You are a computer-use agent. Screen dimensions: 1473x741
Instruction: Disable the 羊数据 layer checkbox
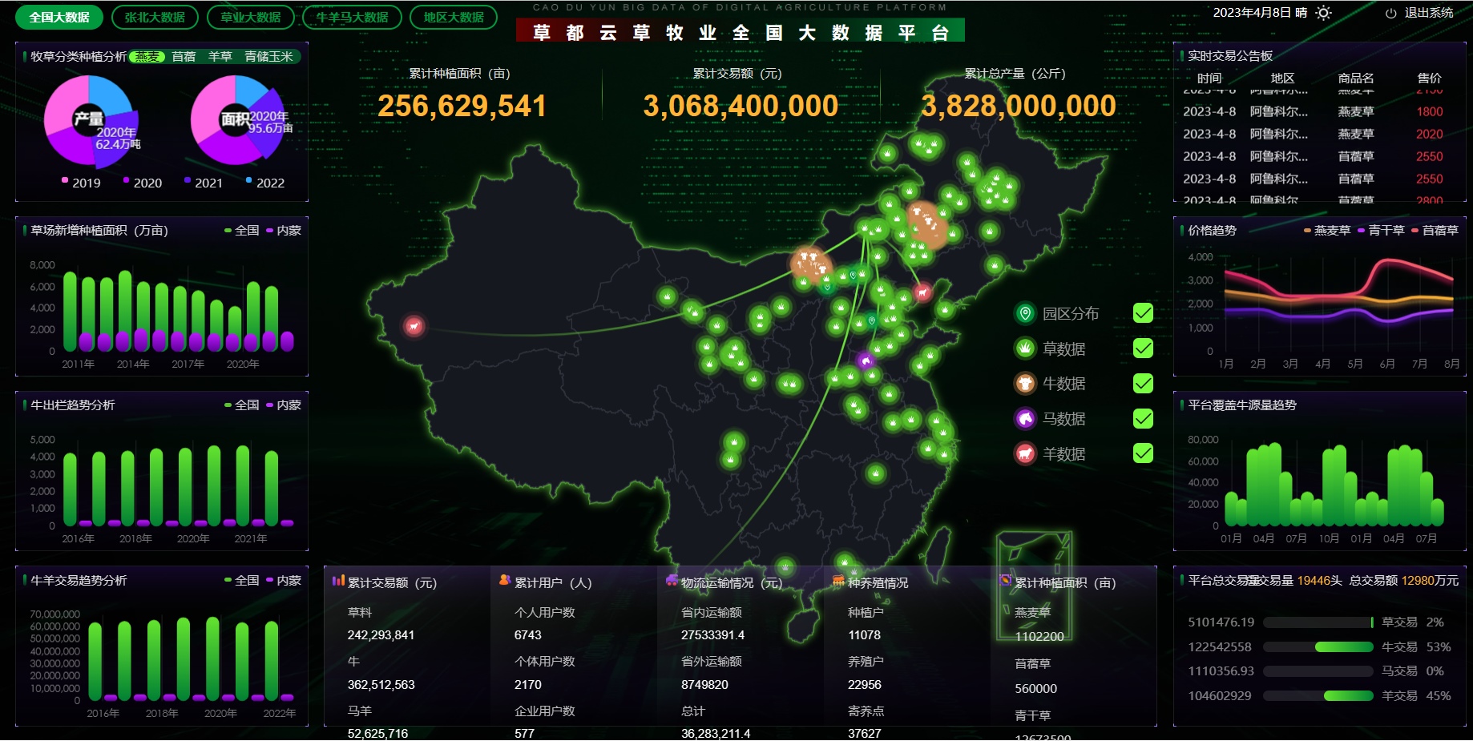click(1143, 453)
